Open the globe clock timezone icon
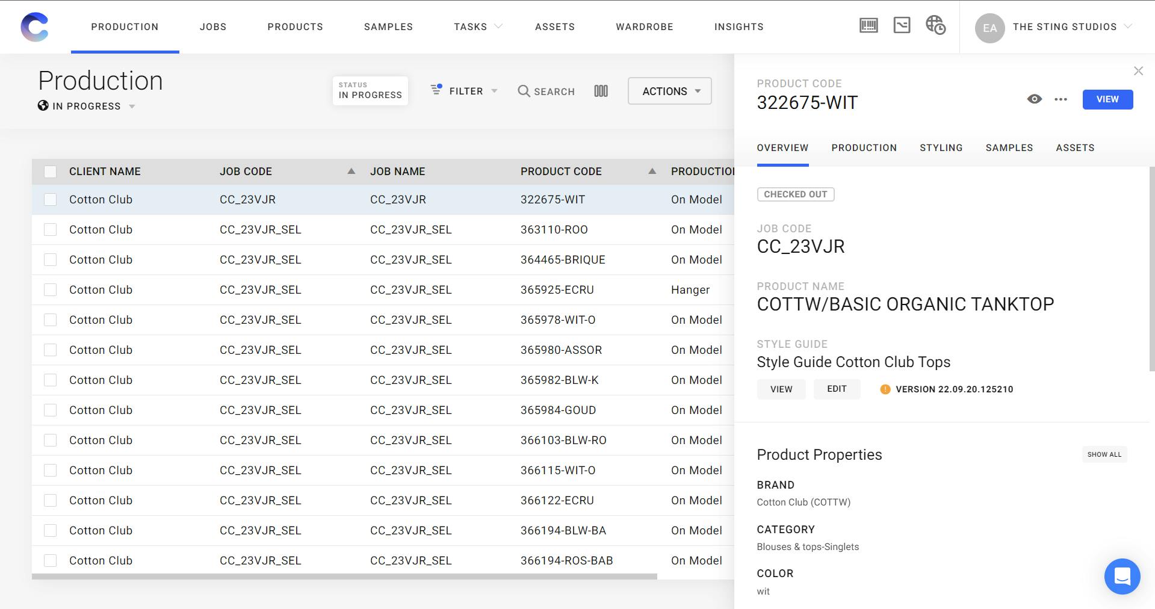 (935, 25)
